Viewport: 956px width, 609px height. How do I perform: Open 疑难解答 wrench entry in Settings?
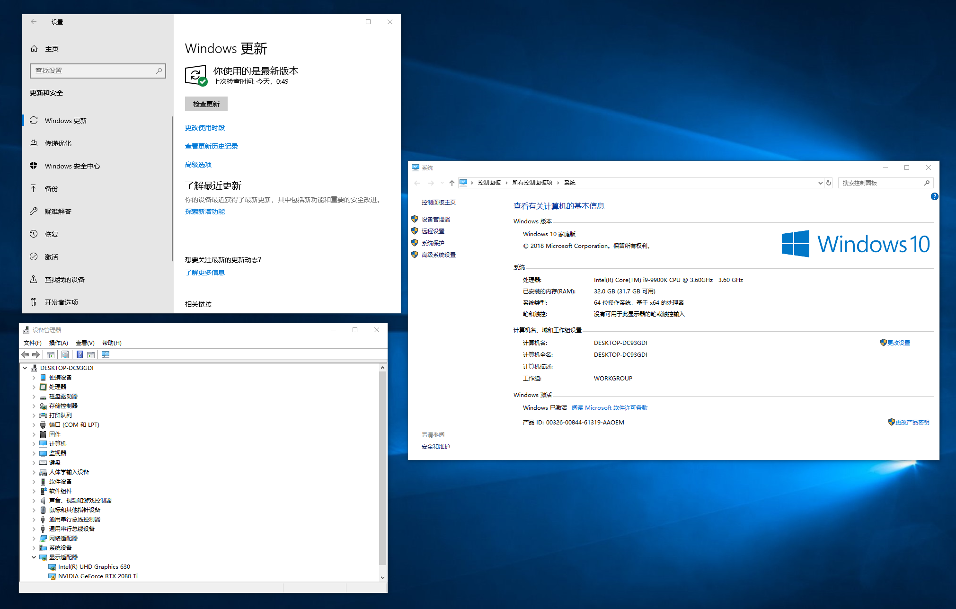pyautogui.click(x=97, y=212)
